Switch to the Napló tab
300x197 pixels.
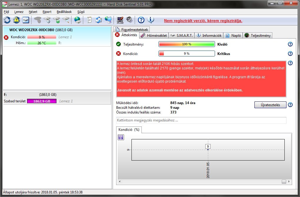click(233, 35)
